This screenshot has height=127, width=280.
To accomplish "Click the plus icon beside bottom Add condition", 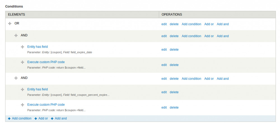I will tap(9, 119).
